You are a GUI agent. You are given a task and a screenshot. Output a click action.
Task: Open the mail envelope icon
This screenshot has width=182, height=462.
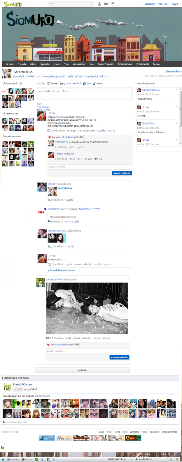coord(106,4)
